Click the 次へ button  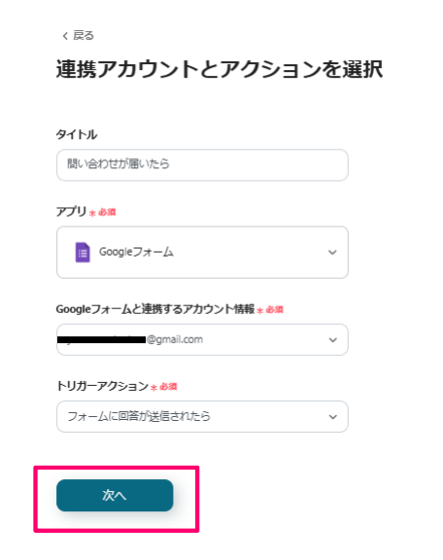pyautogui.click(x=115, y=496)
